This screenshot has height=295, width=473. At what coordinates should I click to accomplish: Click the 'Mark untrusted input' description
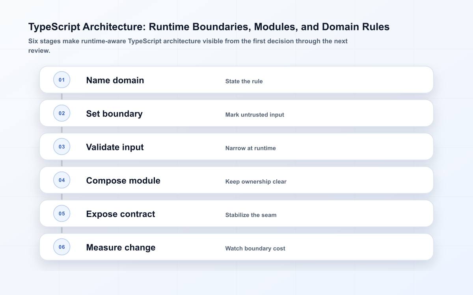coord(255,115)
